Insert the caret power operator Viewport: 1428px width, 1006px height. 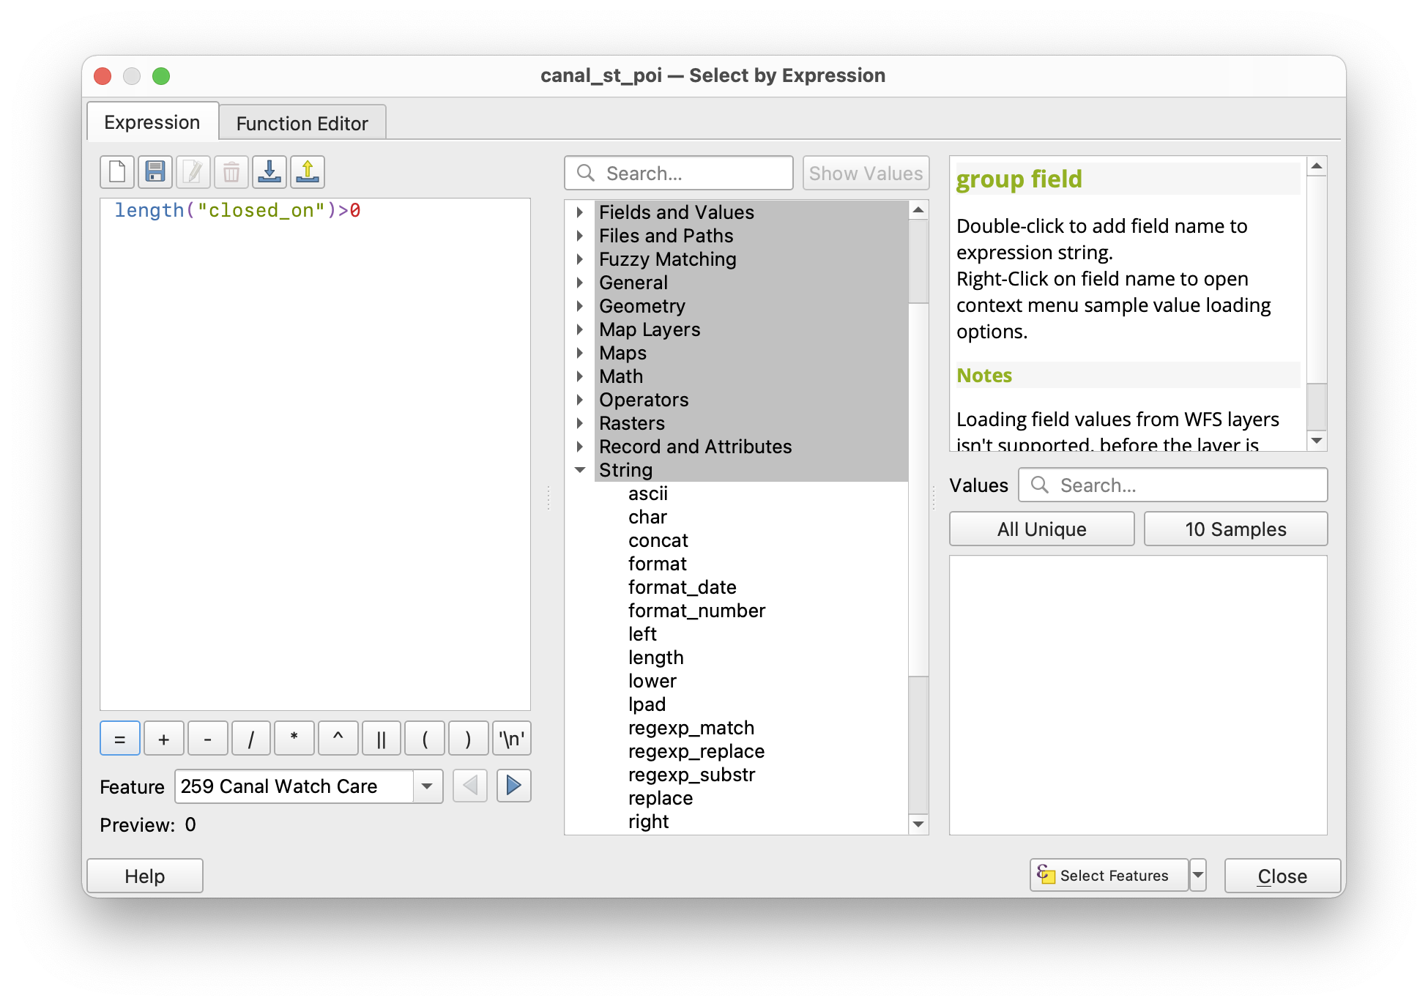coord(338,739)
